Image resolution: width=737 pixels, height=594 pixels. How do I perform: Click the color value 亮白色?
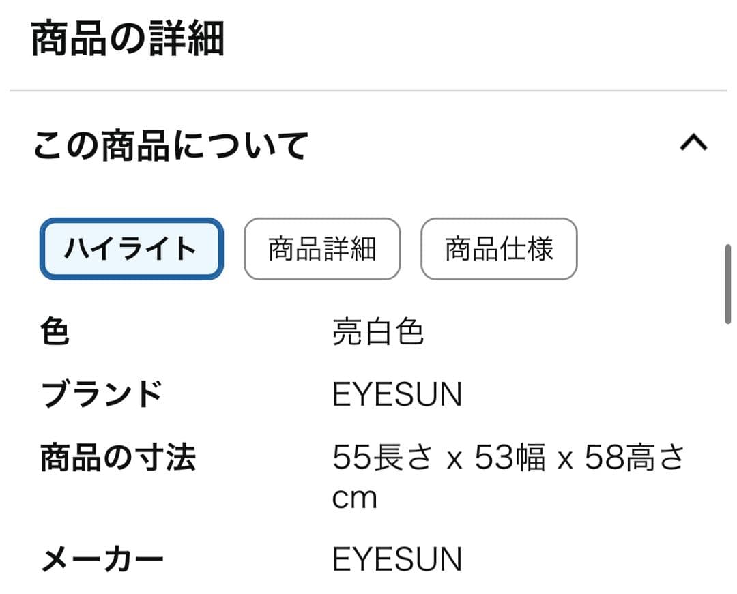(x=377, y=332)
